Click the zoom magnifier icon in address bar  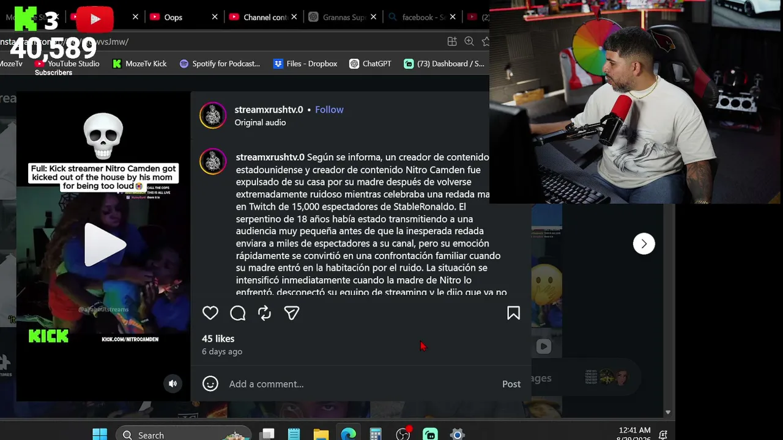[x=469, y=42]
